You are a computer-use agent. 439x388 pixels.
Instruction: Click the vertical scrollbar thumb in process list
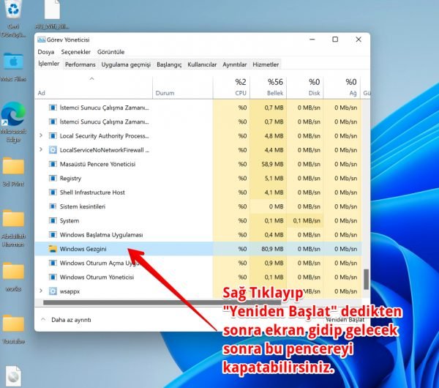click(366, 279)
